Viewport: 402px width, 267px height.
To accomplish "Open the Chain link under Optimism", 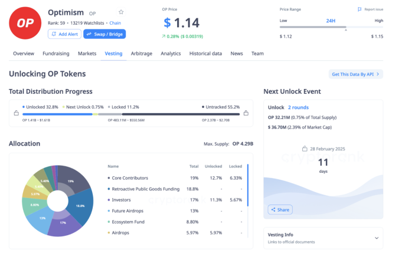I will (115, 23).
